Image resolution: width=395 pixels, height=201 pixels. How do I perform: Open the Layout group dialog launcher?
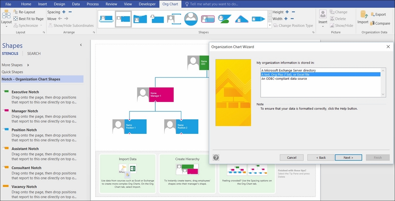(44, 32)
